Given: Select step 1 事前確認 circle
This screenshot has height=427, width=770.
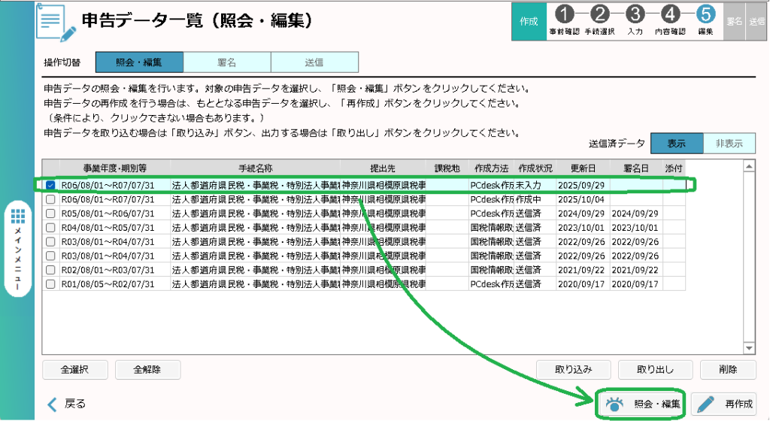Looking at the screenshot, I should pos(566,14).
